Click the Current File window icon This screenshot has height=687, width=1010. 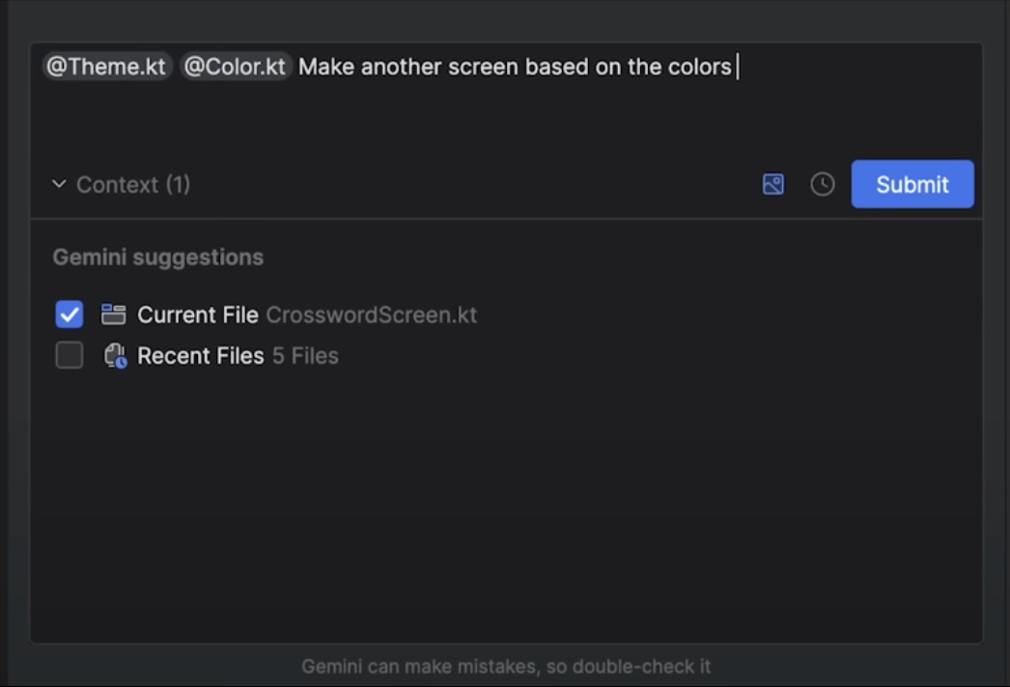pyautogui.click(x=113, y=315)
